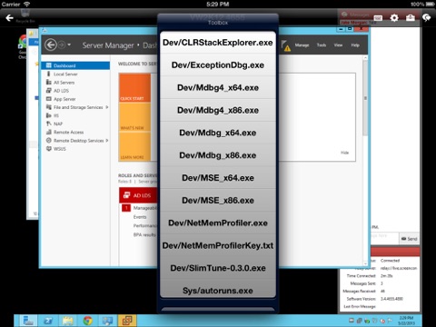This screenshot has width=436, height=327.
Task: Open the View menu in Server Manager
Action: coord(338,45)
